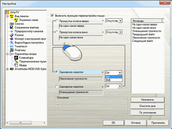
Task: Click the Клавиатура keyboard icon
Action: click(16, 58)
